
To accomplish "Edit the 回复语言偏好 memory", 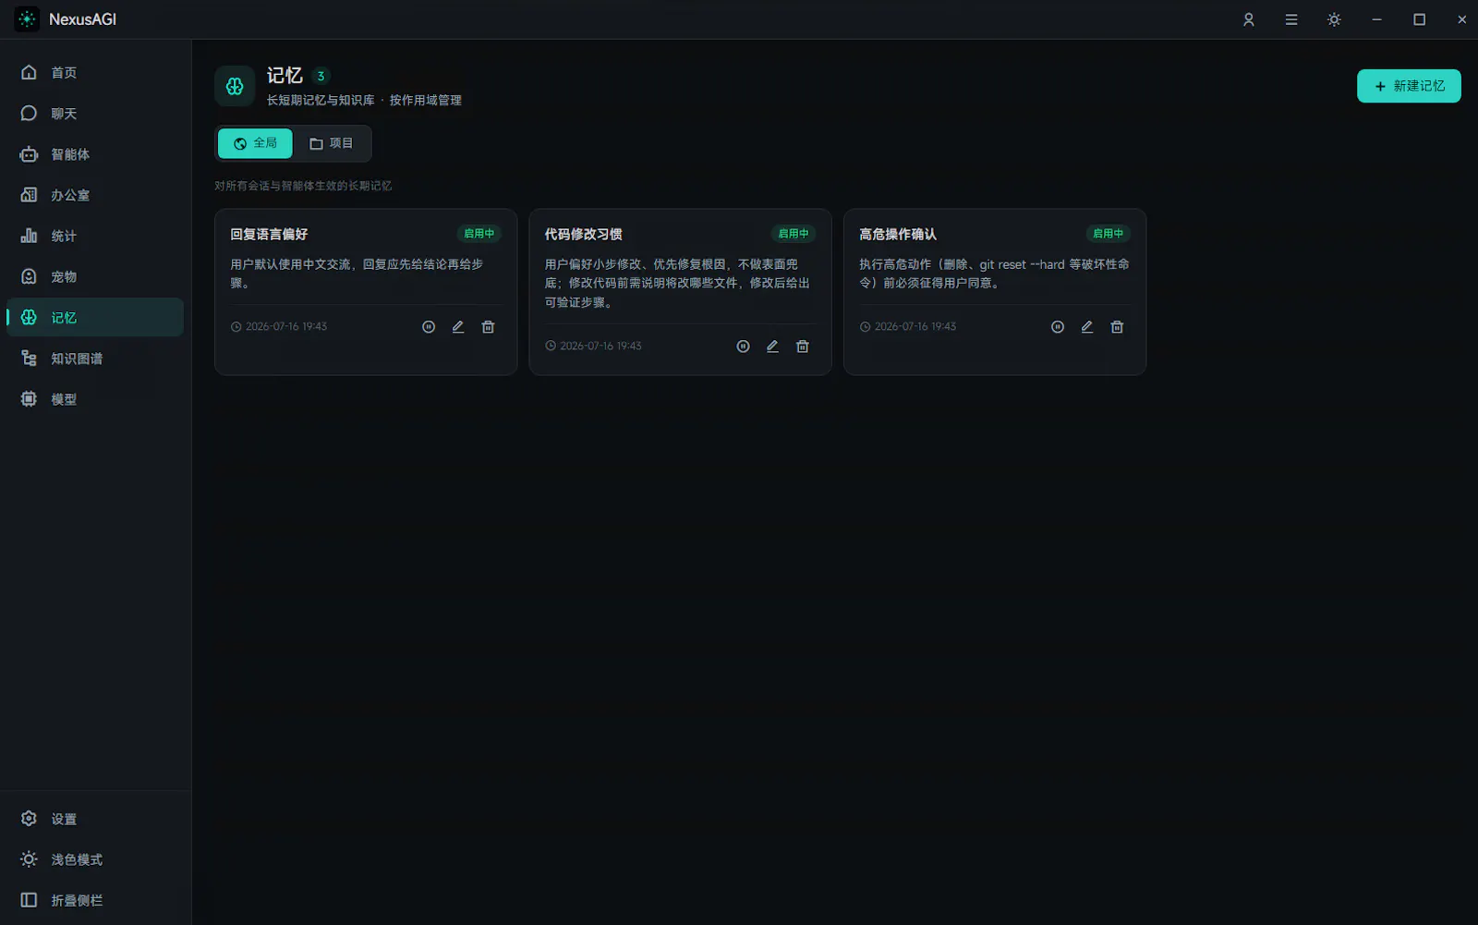I will tap(458, 326).
